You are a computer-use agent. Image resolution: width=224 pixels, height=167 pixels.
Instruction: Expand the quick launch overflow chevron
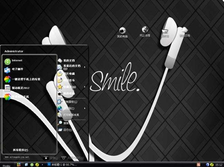click(43, 165)
